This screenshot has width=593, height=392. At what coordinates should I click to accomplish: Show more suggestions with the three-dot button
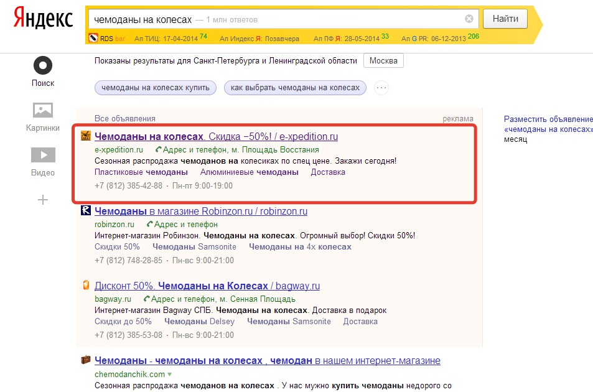(x=381, y=88)
